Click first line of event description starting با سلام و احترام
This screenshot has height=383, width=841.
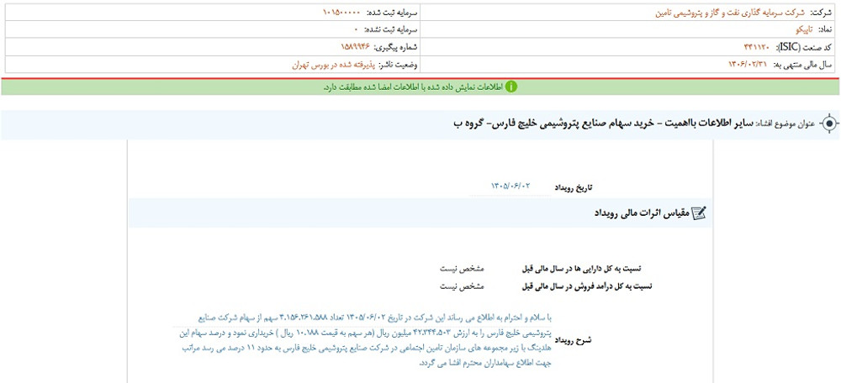coord(374,317)
